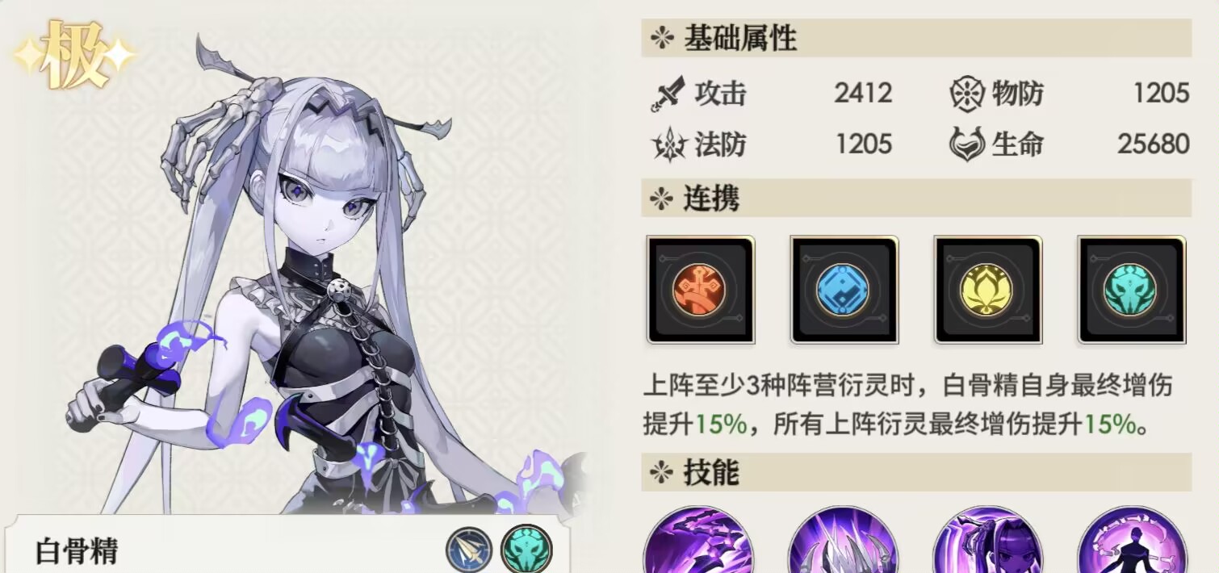Select the yellow lotus link icon

coord(987,290)
